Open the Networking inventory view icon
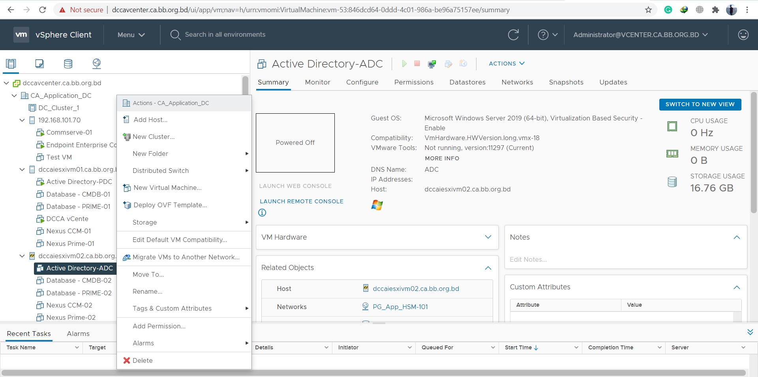 pyautogui.click(x=96, y=64)
